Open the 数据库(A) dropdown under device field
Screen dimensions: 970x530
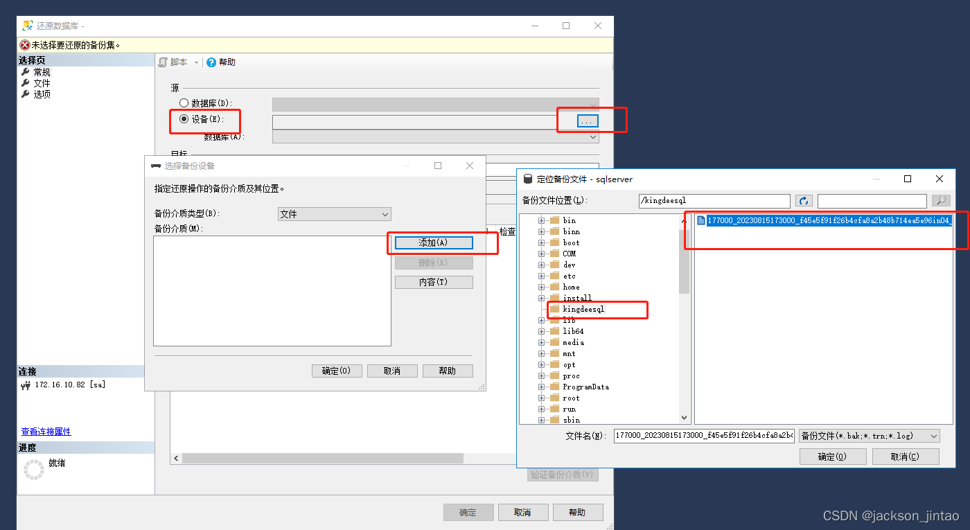pyautogui.click(x=436, y=137)
